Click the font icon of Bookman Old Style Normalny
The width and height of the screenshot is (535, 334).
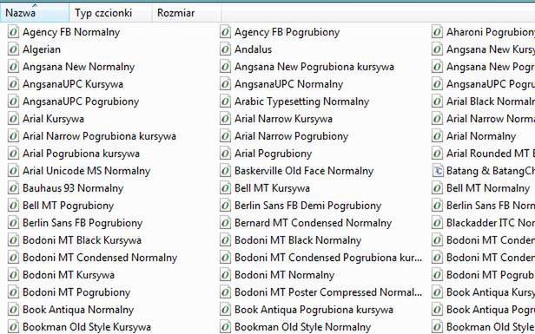coord(225,327)
